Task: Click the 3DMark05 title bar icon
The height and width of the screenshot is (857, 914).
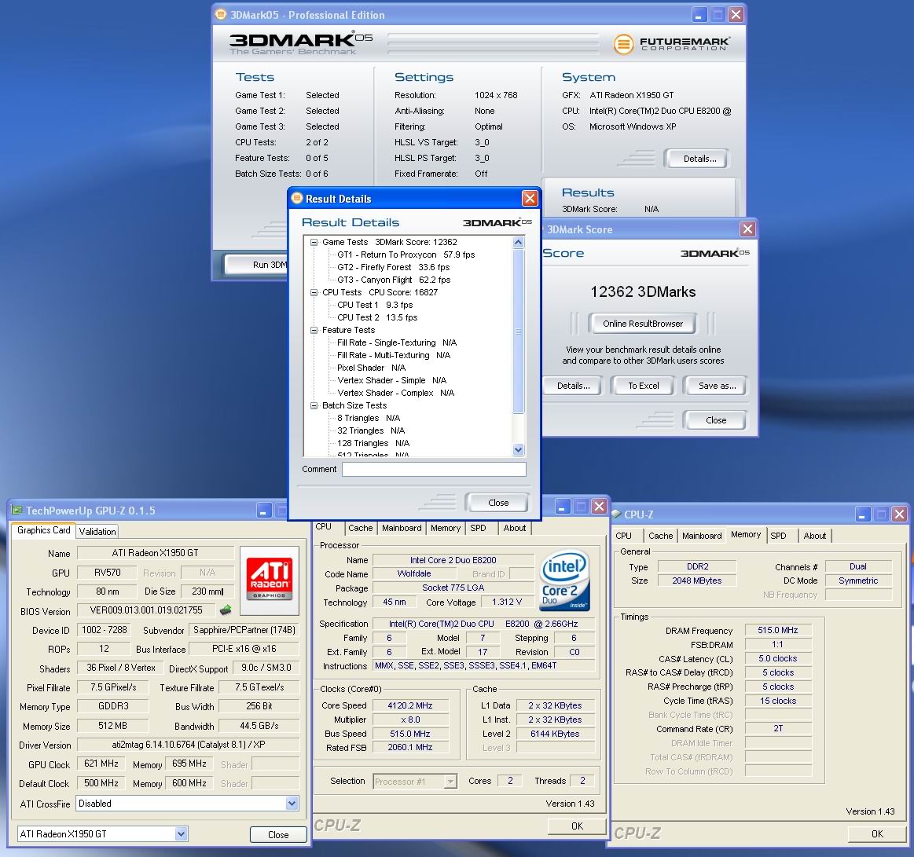Action: point(221,14)
